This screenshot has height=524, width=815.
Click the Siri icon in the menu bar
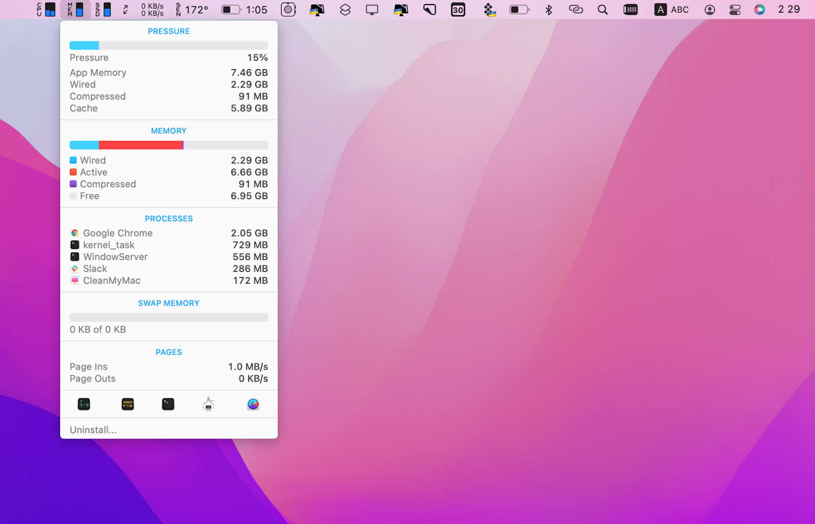[x=759, y=10]
